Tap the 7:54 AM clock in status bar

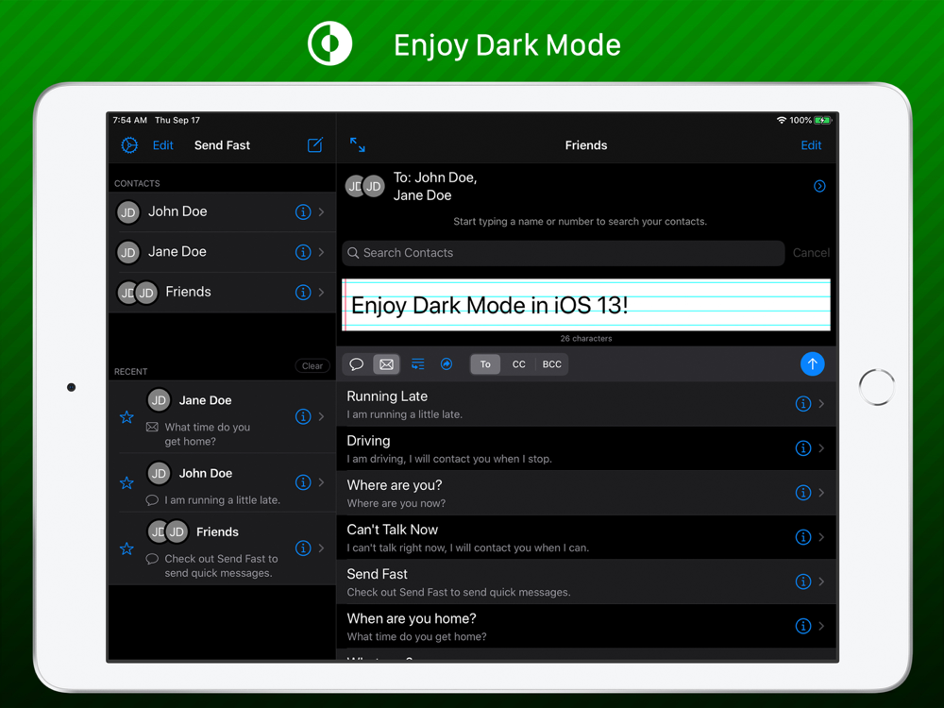[x=130, y=121]
